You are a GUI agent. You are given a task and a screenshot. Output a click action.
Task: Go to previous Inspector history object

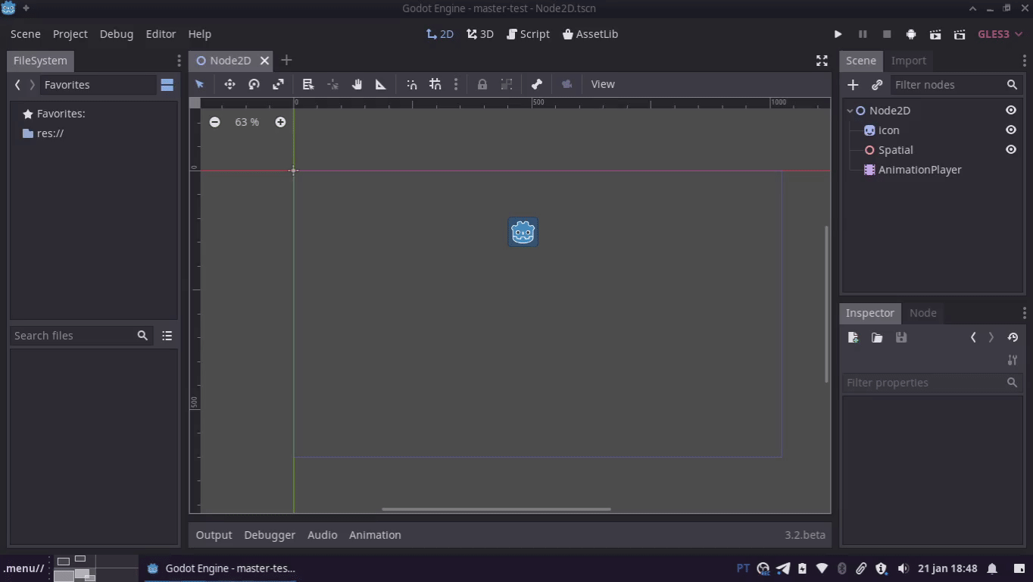click(x=973, y=337)
